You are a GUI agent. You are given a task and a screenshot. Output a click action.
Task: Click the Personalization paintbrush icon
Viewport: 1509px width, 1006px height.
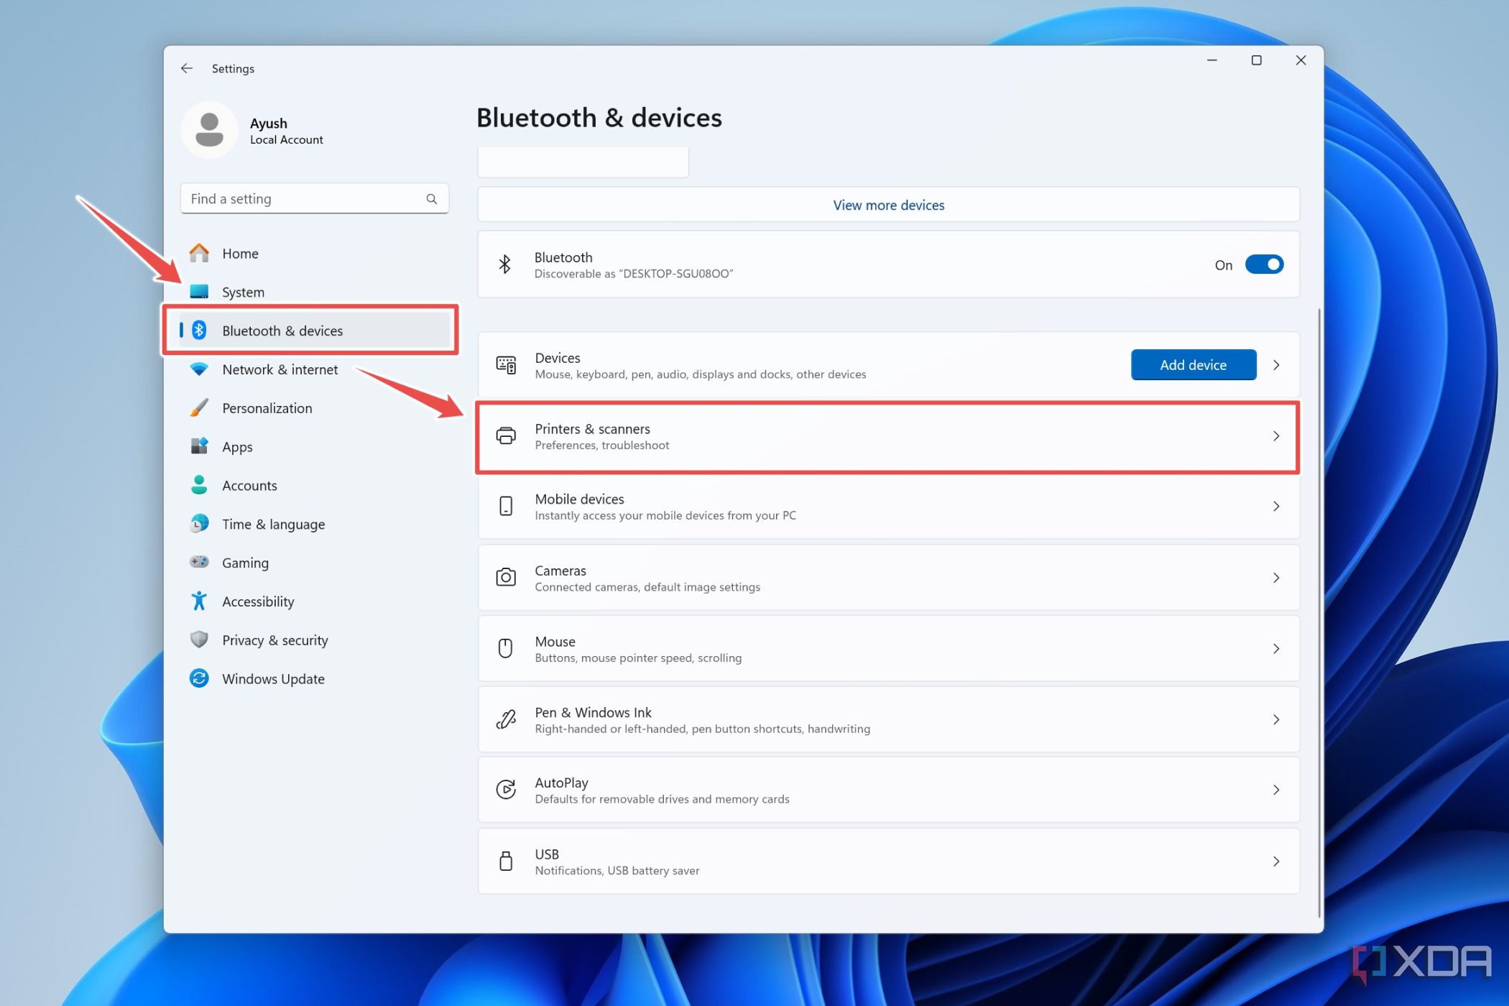tap(199, 407)
